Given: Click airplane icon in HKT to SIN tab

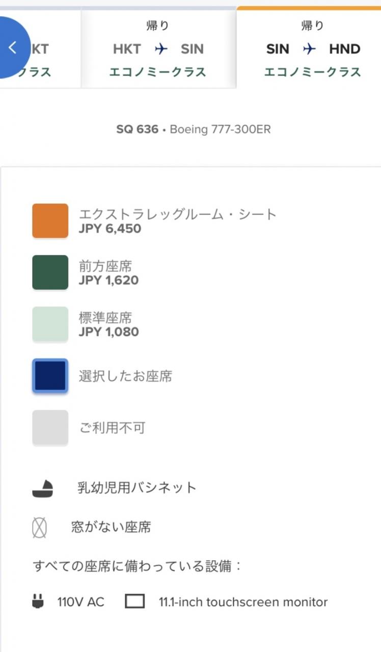Looking at the screenshot, I should [x=161, y=49].
